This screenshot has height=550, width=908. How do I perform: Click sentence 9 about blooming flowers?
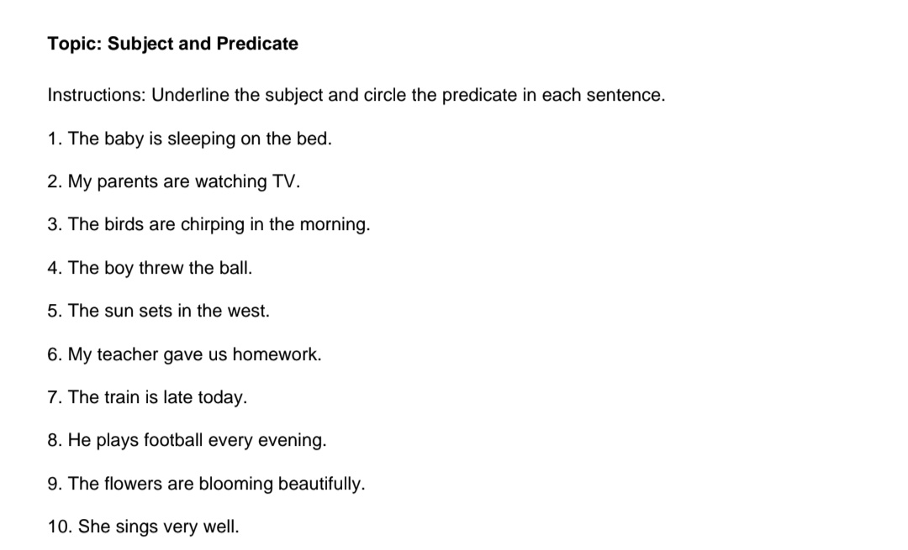click(206, 484)
